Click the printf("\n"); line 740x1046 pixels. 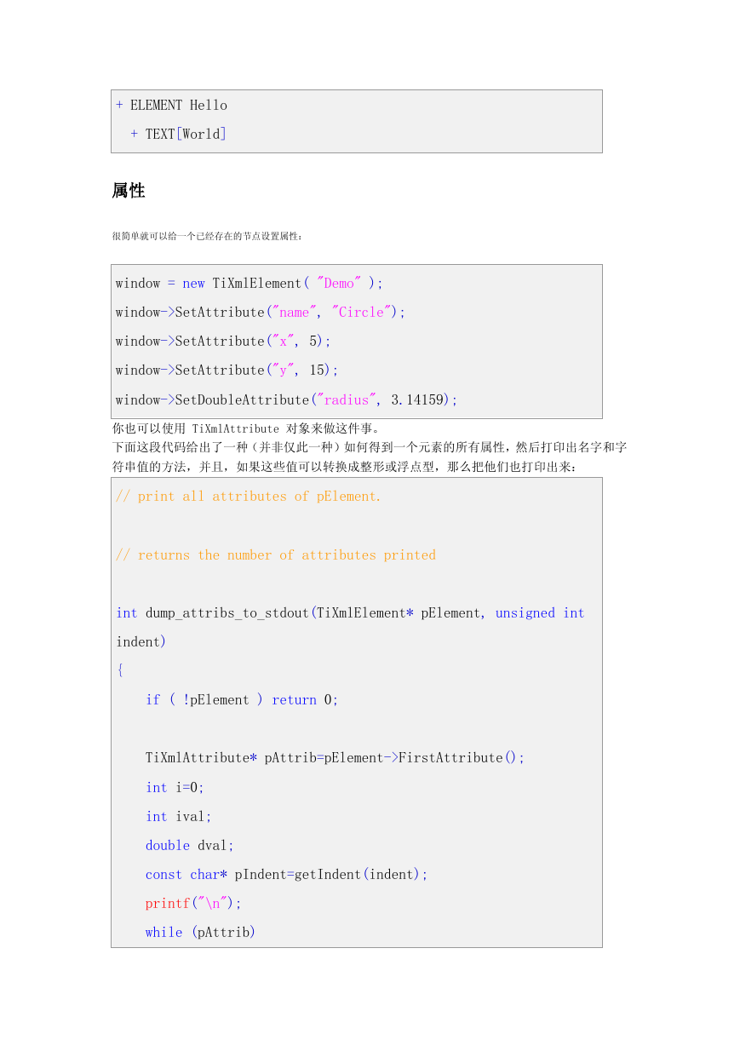193,904
